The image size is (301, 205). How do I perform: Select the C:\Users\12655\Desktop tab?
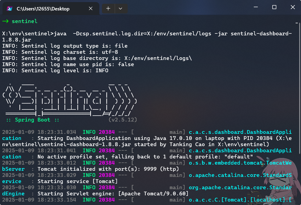point(51,9)
